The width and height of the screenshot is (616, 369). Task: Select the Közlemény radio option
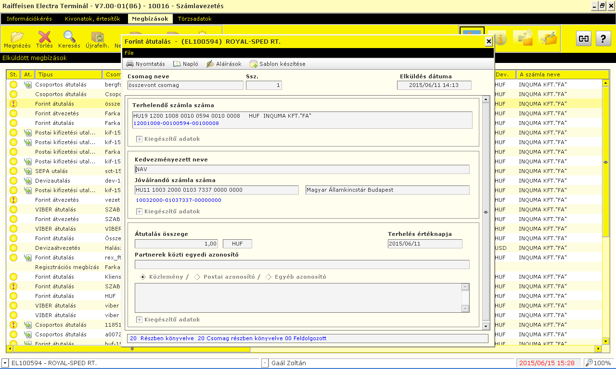coord(143,277)
